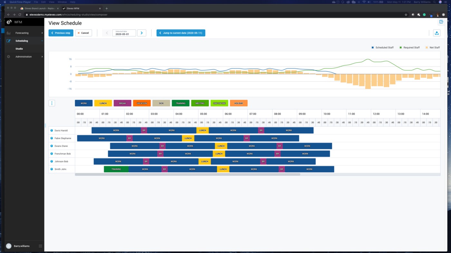Collapse the Scheduling sidebar section
The image size is (451, 253).
point(24,41)
